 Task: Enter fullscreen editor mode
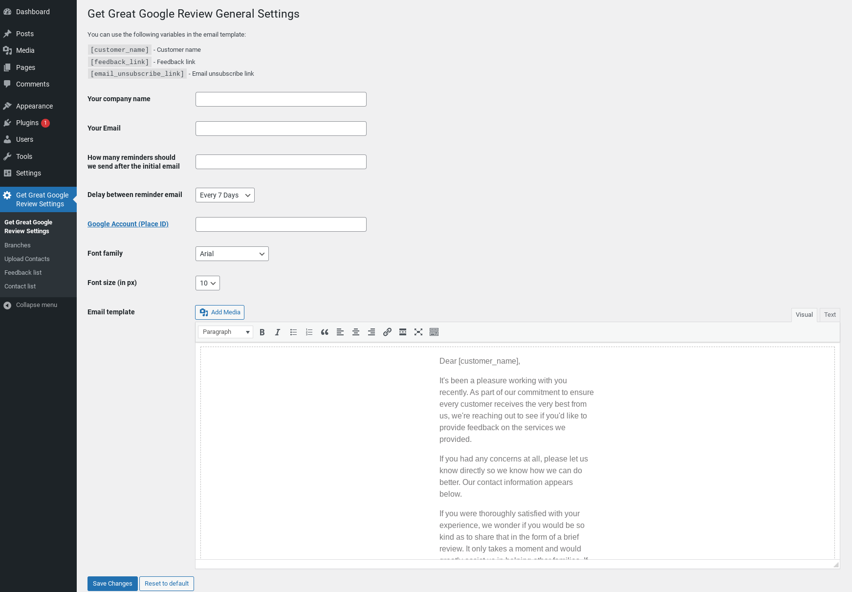pyautogui.click(x=418, y=332)
